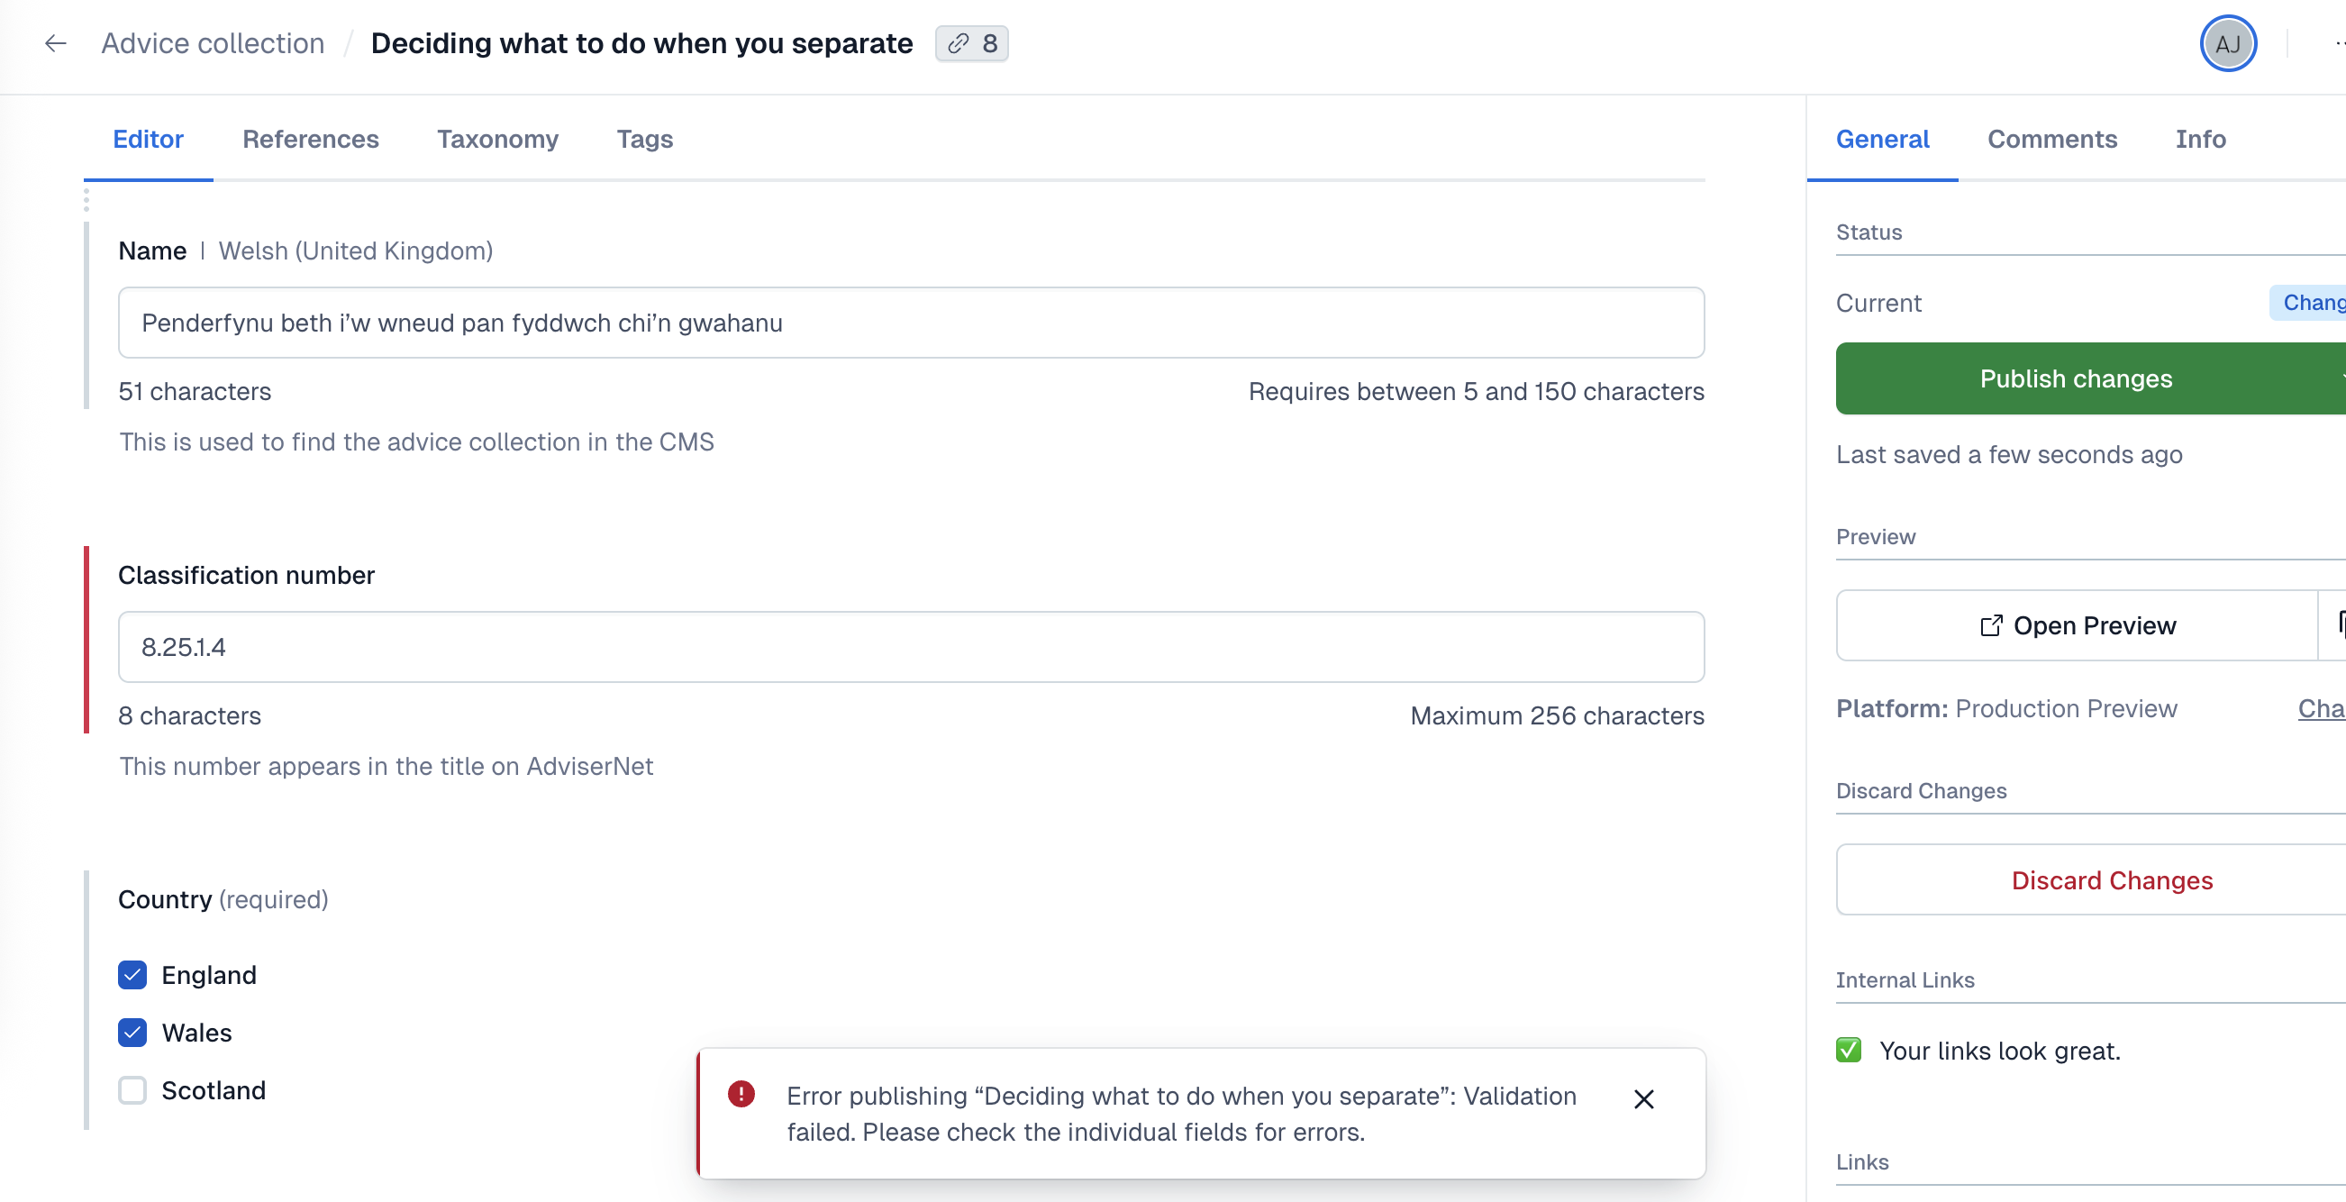This screenshot has width=2346, height=1202.
Task: Check the Scotland country checkbox
Action: (132, 1090)
